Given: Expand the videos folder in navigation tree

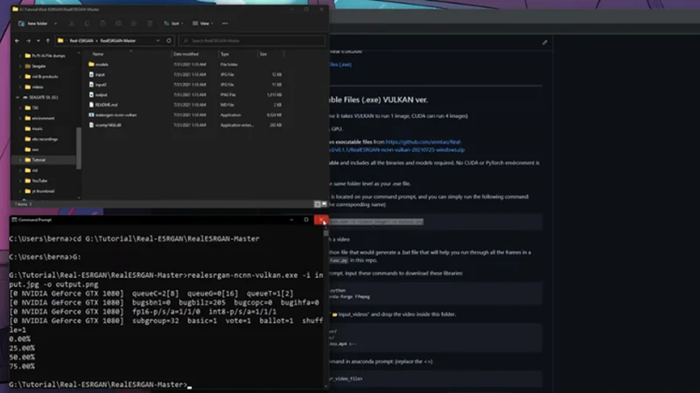Looking at the screenshot, I should coord(19,86).
